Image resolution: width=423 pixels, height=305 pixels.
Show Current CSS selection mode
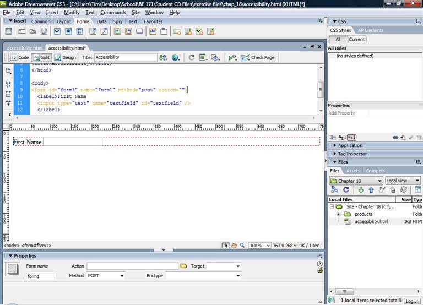pos(357,40)
